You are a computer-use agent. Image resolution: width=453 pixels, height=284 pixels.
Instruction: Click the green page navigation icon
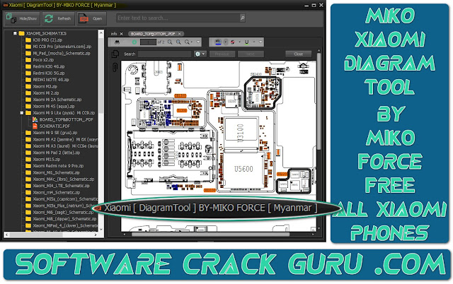click(134, 42)
